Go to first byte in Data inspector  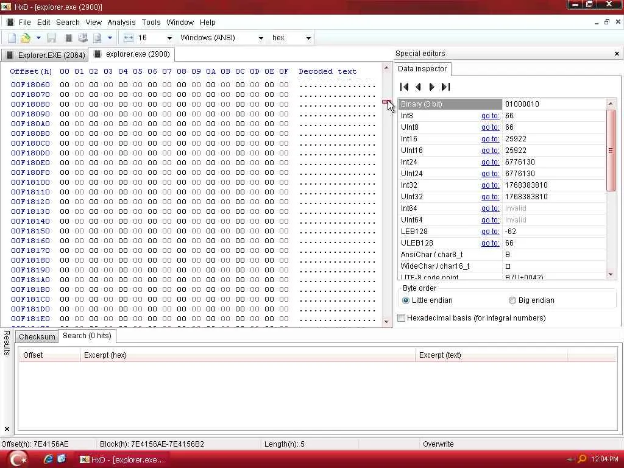[405, 87]
